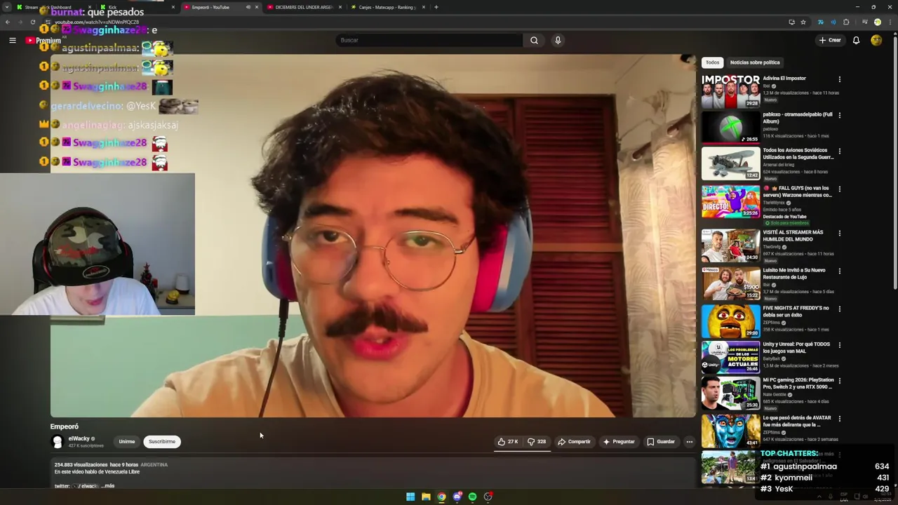The height and width of the screenshot is (505, 898).
Task: Open the Windows Start menu
Action: click(x=410, y=497)
